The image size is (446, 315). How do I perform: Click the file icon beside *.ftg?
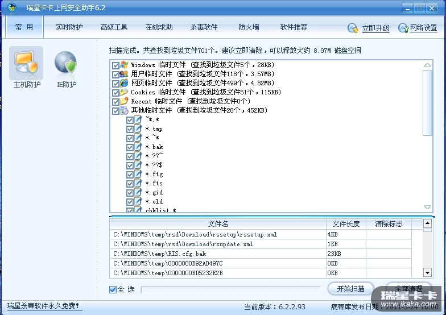coord(138,174)
